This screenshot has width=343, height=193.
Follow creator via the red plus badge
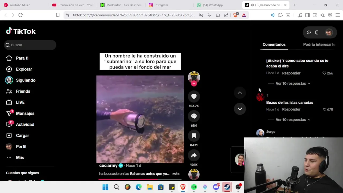tap(194, 83)
